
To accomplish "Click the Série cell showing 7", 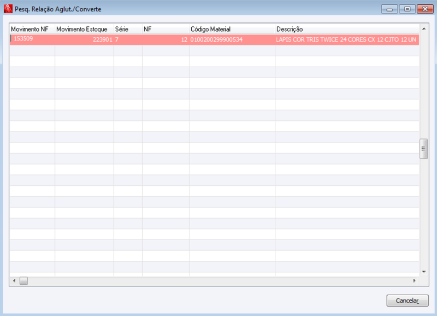I will pyautogui.click(x=128, y=39).
